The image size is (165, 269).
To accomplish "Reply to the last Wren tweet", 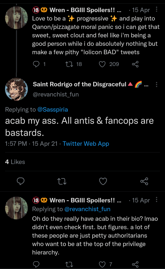I will [x=36, y=264].
